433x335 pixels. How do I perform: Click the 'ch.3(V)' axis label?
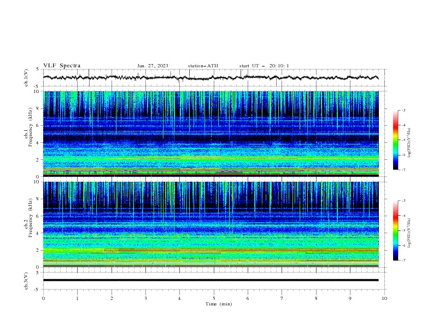point(26,281)
